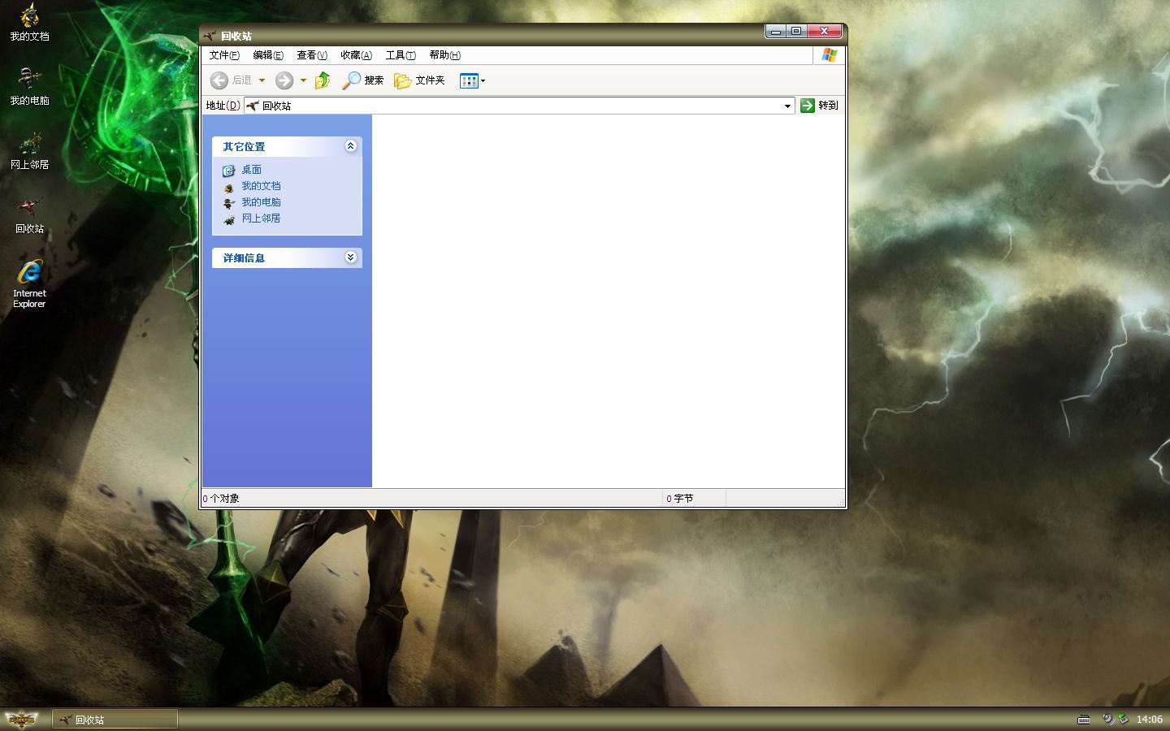Open the Start button on taskbar
The width and height of the screenshot is (1170, 731).
click(x=22, y=719)
